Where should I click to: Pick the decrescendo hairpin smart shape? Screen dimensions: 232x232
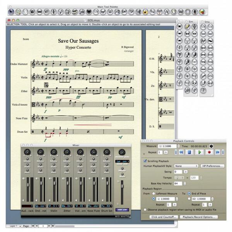pos(203,34)
